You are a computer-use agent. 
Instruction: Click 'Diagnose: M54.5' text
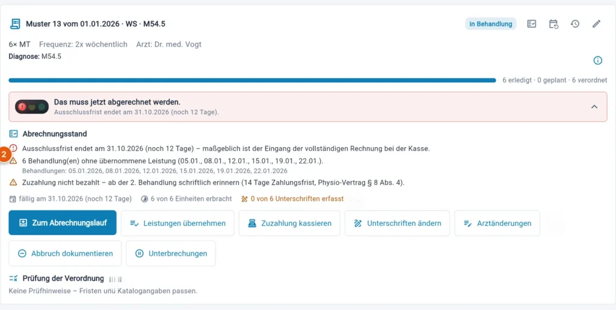[35, 56]
